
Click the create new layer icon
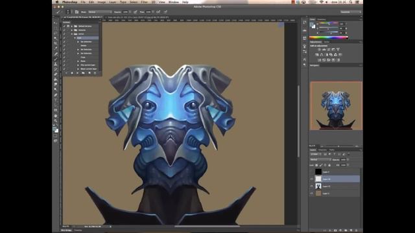point(351,230)
